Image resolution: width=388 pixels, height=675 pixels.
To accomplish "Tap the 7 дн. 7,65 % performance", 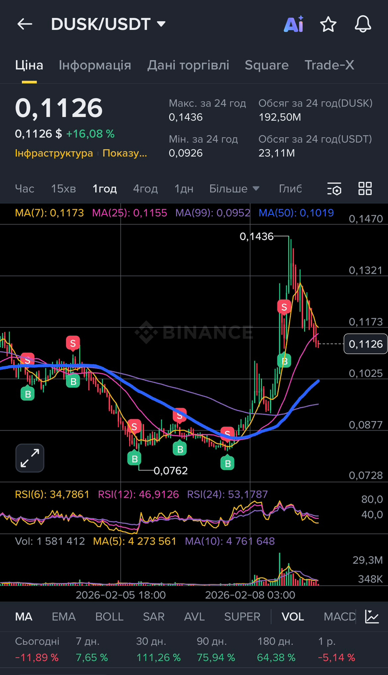I will click(92, 649).
